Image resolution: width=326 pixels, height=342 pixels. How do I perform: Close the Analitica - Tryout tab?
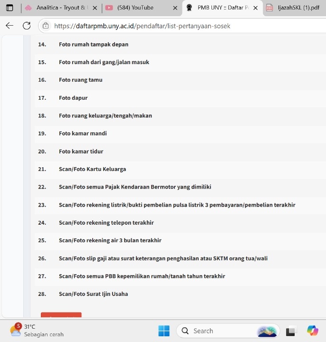[95, 8]
